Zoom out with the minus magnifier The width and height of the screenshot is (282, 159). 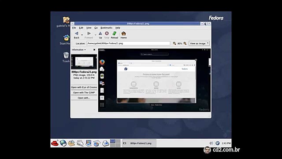174,43
